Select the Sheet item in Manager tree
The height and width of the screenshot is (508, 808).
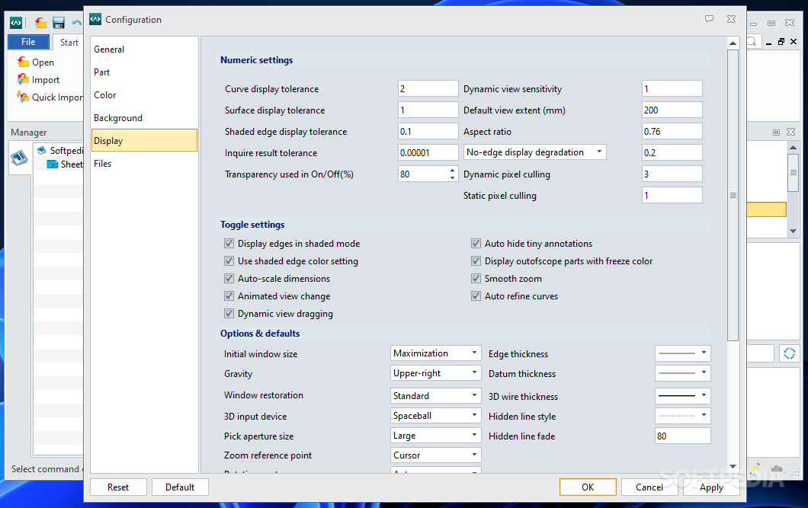click(66, 165)
